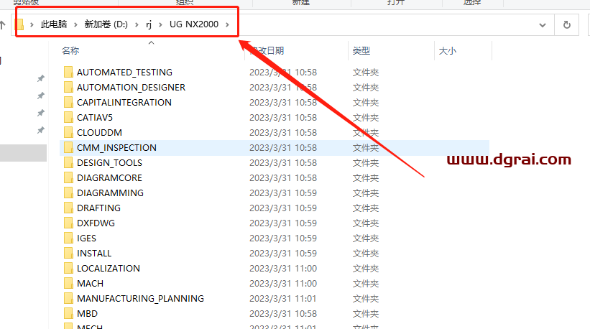The width and height of the screenshot is (590, 329).
Task: Sort by 大小 column header
Action: (x=448, y=51)
